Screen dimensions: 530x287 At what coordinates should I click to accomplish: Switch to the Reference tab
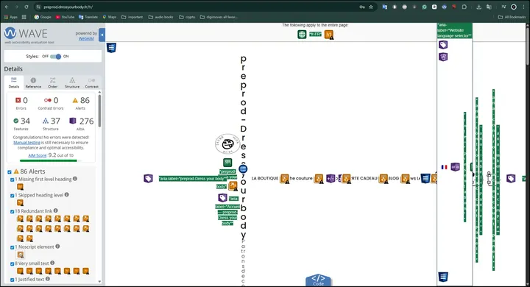(x=33, y=82)
